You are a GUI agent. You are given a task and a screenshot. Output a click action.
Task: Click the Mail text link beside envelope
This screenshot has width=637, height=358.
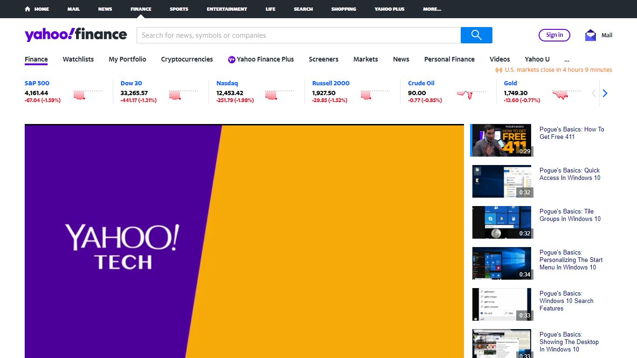(607, 35)
